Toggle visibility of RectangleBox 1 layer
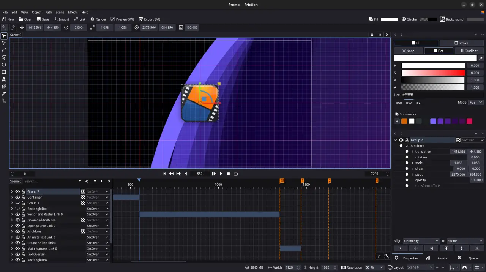Screen dimensions: 486x272 [x=17, y=209]
